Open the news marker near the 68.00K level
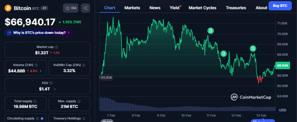Screen dimensions: 297x122 pos(223,53)
